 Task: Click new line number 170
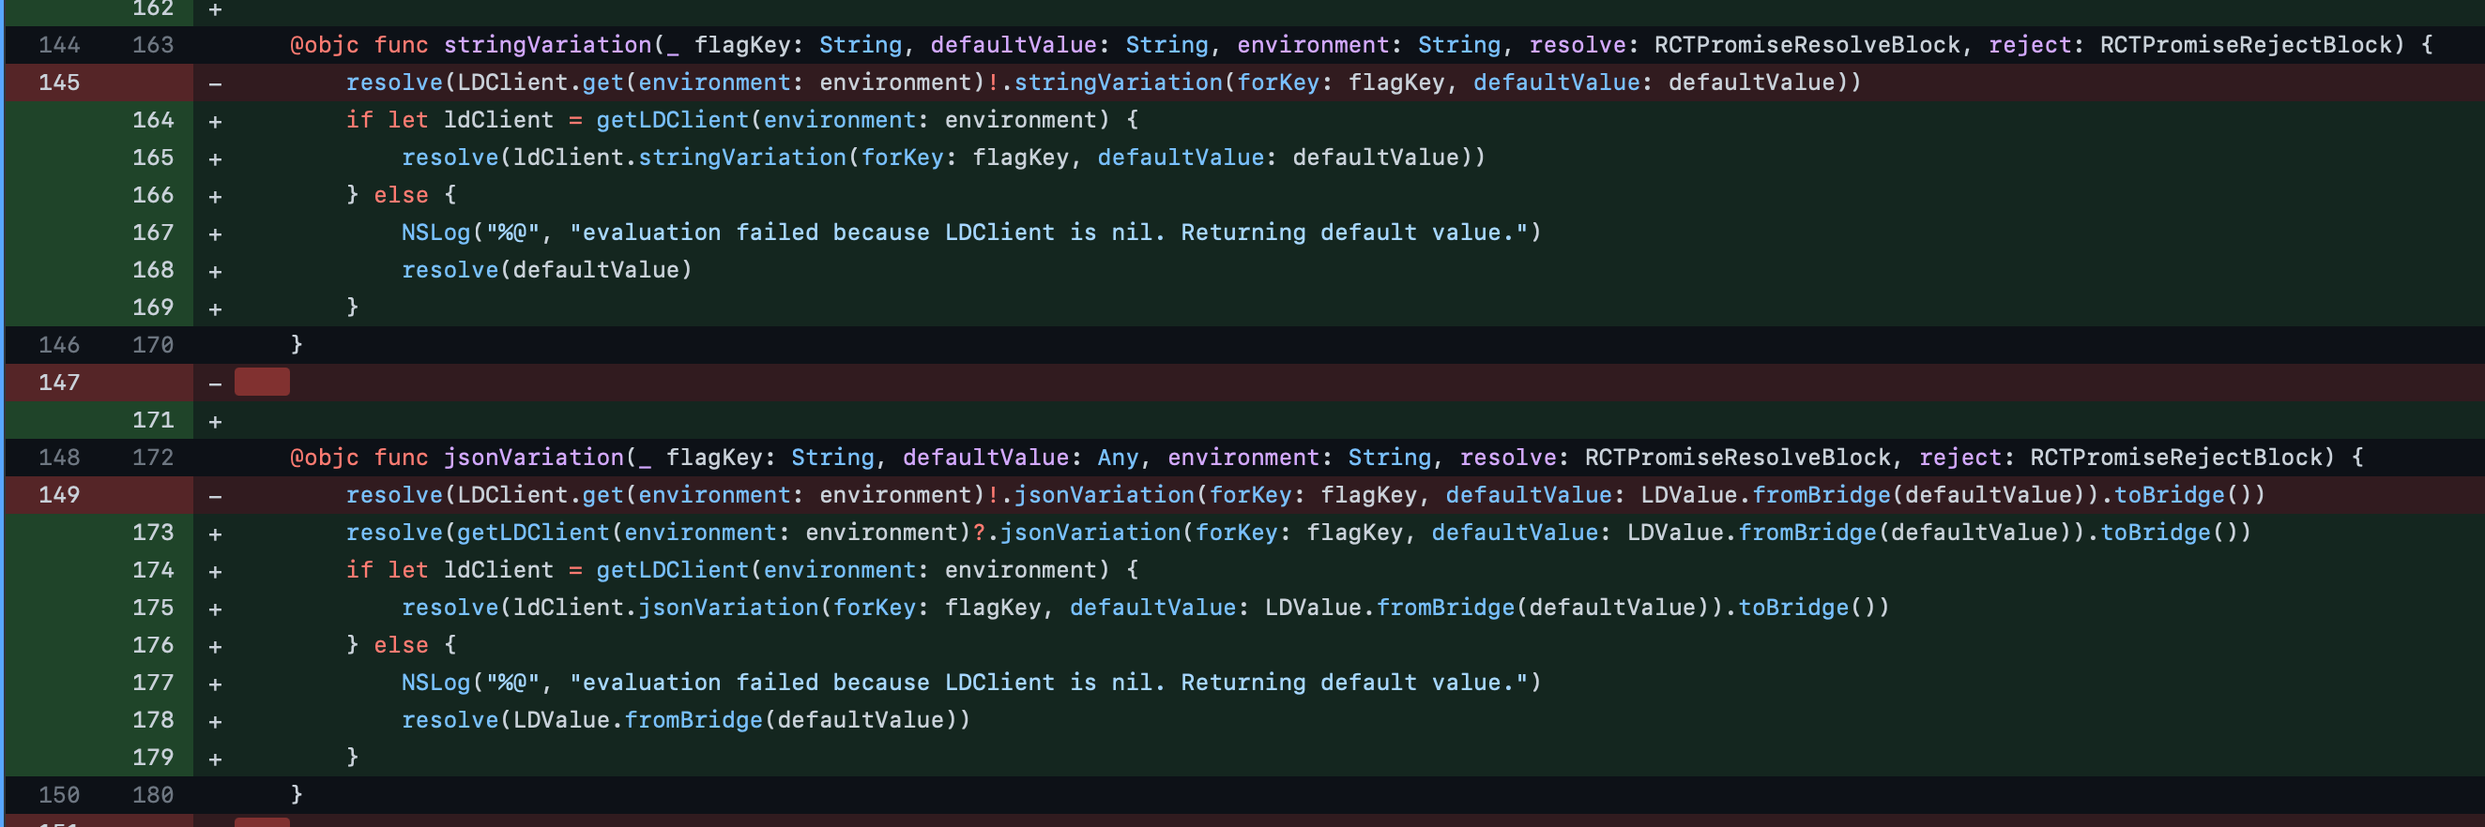click(x=152, y=345)
